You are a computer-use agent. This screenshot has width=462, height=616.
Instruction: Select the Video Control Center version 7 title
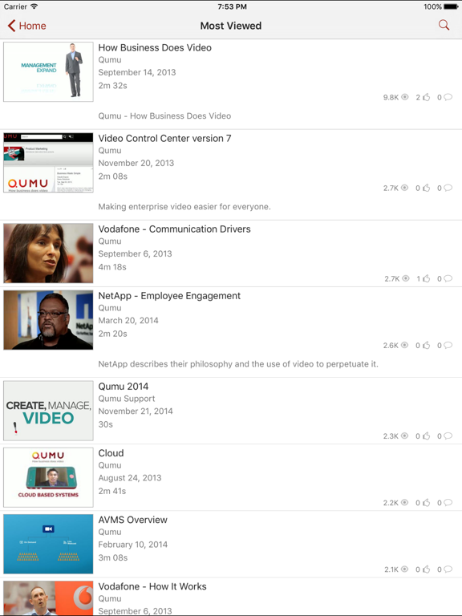tap(164, 138)
